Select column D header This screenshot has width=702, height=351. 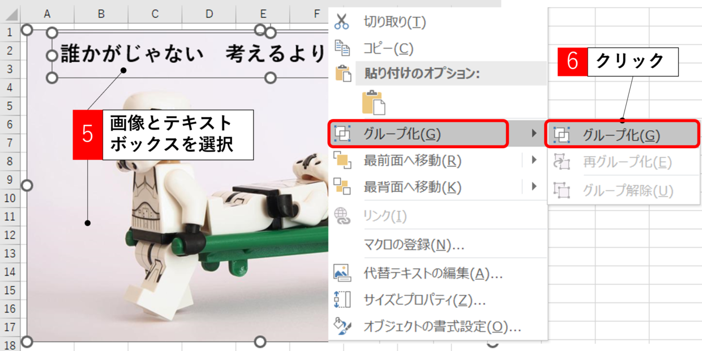pyautogui.click(x=209, y=14)
